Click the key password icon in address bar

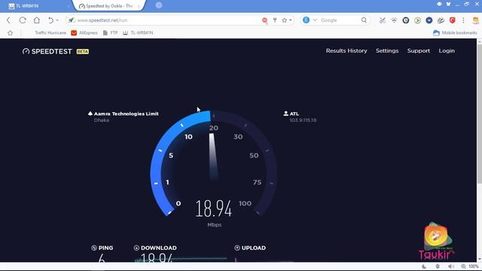click(x=275, y=20)
